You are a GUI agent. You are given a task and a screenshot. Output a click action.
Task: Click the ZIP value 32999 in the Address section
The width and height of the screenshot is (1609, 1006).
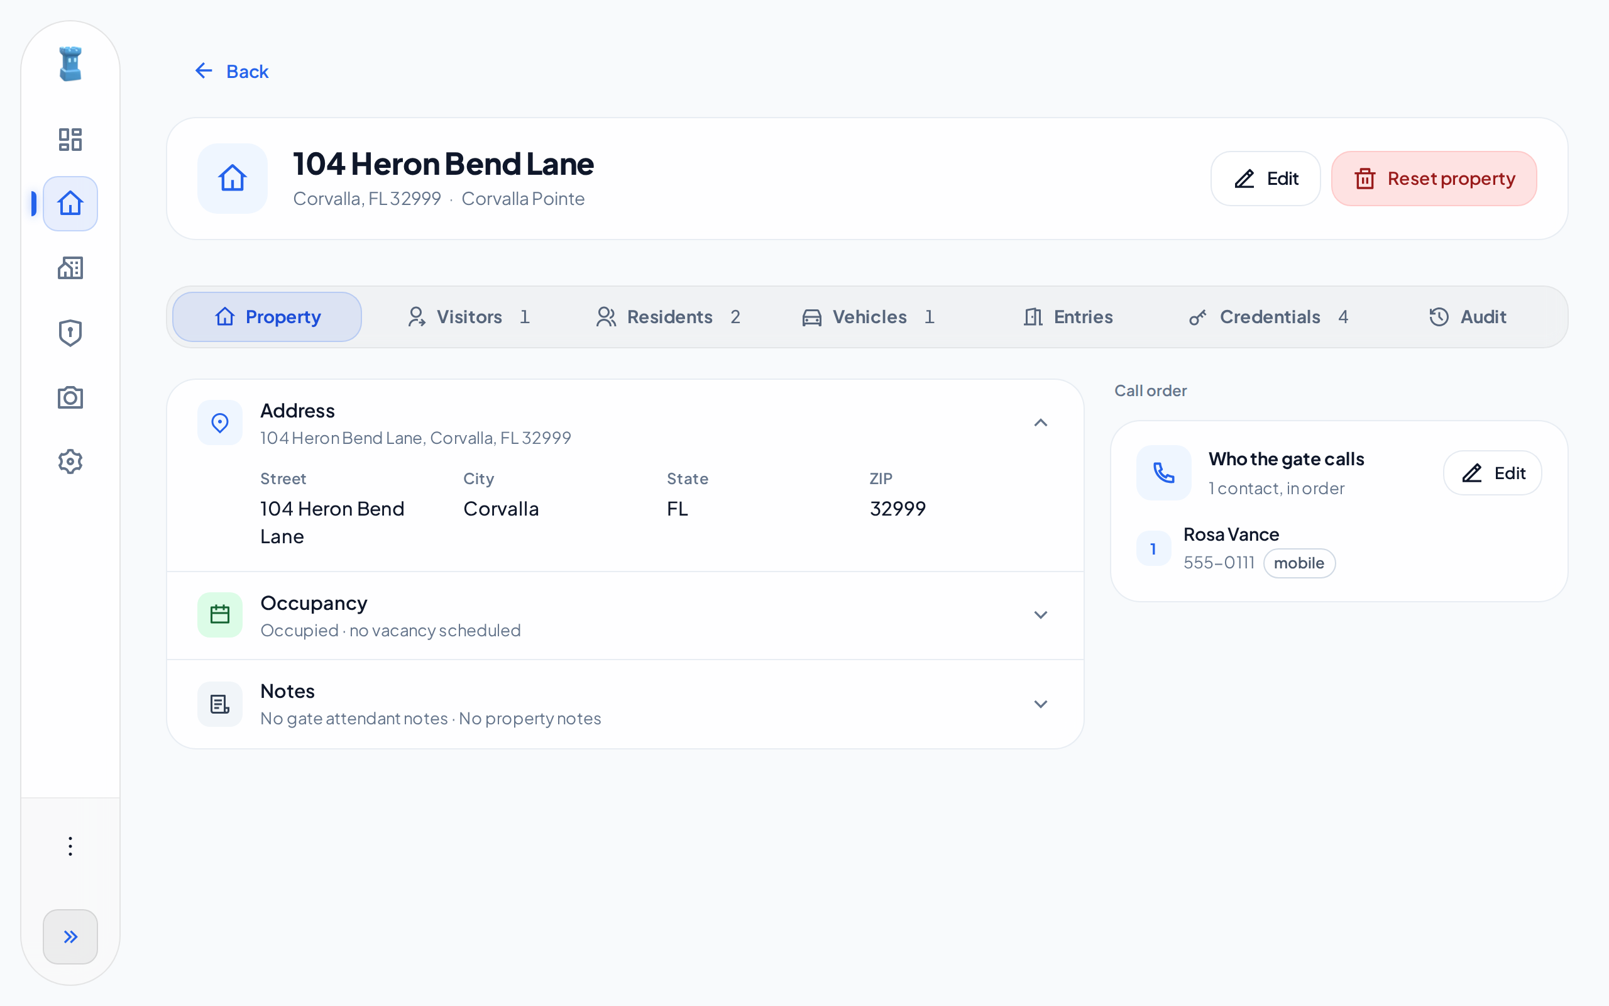[x=898, y=508]
